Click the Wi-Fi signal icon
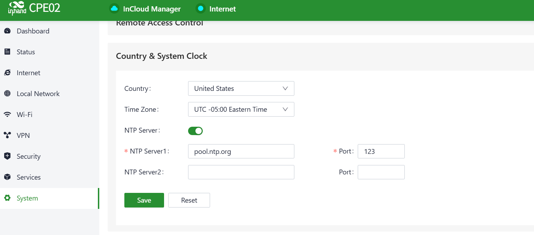The width and height of the screenshot is (534, 235). [x=7, y=115]
